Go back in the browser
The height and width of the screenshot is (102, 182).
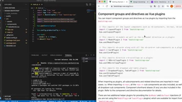[99, 6]
